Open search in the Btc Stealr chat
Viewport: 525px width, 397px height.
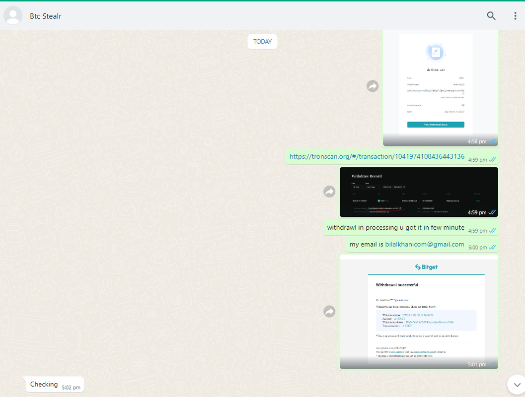(491, 16)
